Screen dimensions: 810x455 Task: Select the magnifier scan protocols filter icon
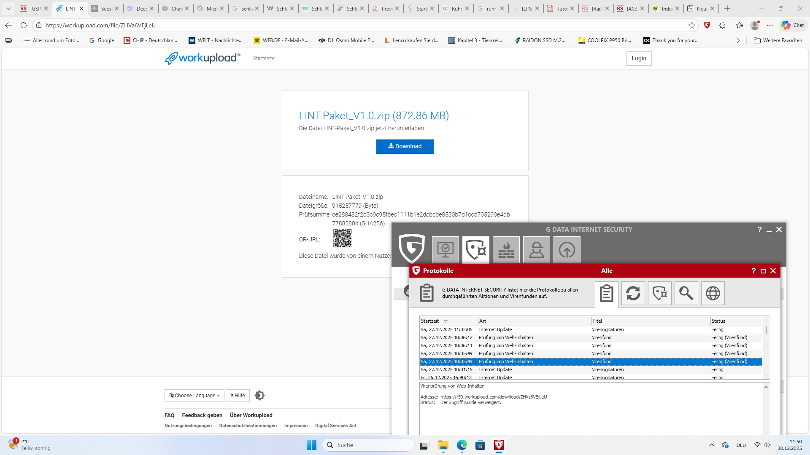tap(686, 293)
